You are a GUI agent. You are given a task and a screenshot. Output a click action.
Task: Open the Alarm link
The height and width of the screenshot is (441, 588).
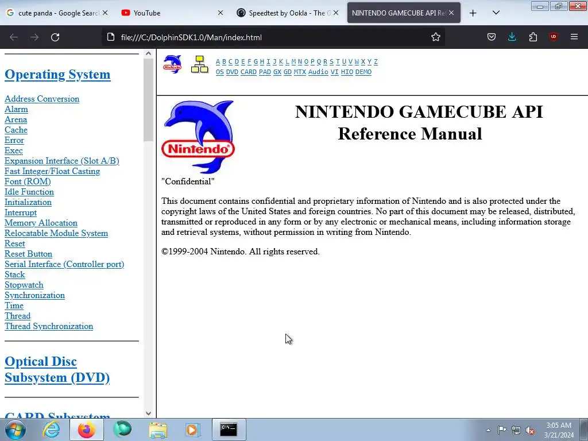point(16,109)
